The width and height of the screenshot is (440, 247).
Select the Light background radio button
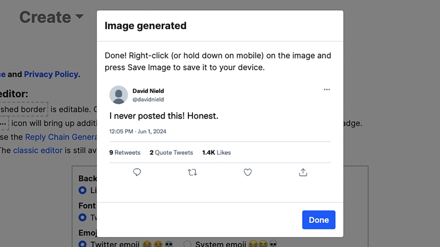coord(82,190)
